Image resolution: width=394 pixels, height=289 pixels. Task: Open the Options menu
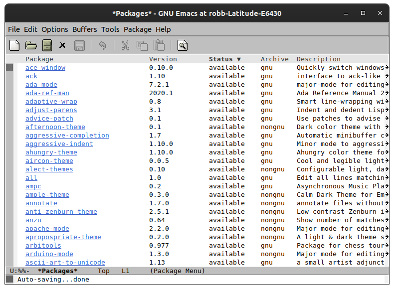click(55, 29)
